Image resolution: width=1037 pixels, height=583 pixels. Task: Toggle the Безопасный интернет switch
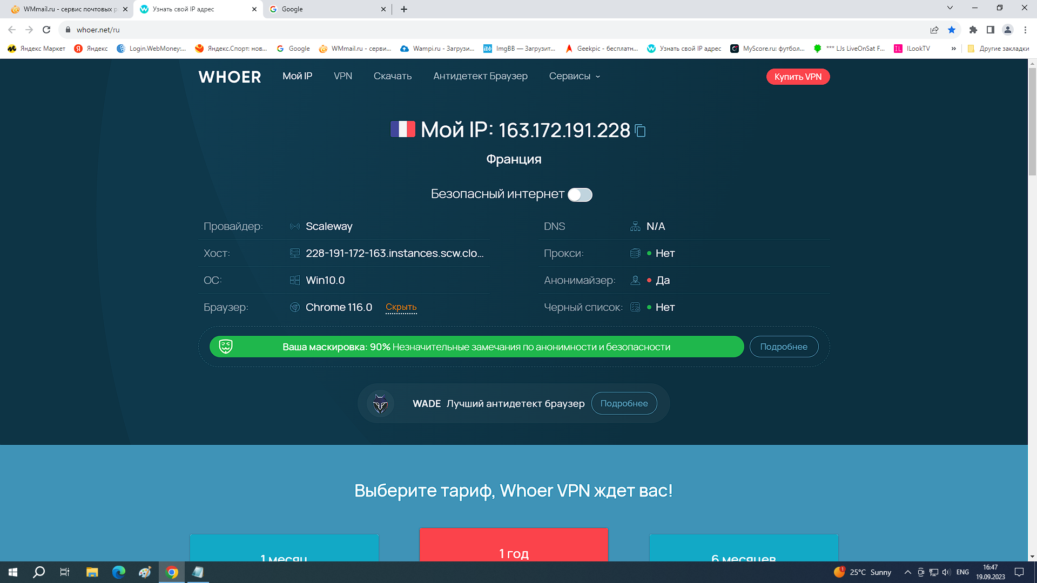(580, 195)
